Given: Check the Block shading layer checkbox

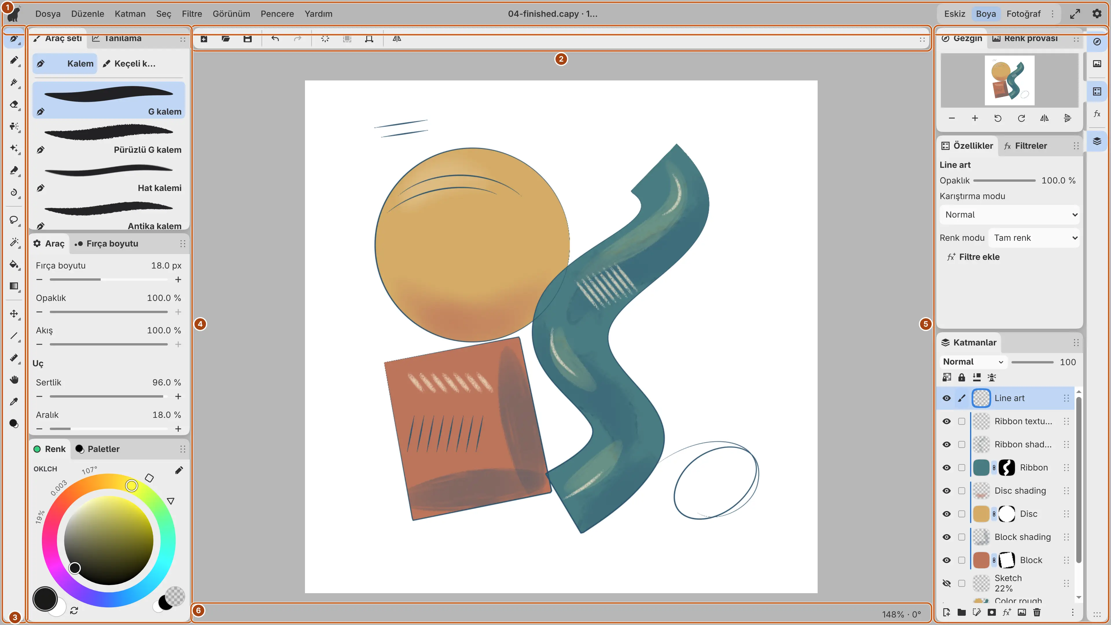Looking at the screenshot, I should (x=961, y=537).
